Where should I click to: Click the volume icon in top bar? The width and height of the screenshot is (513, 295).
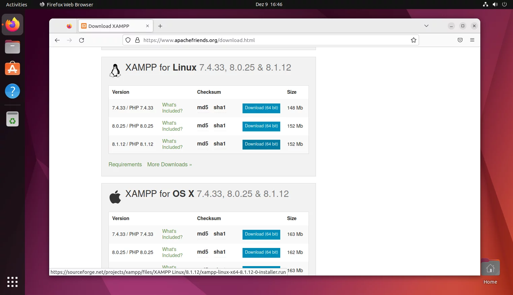[495, 4]
